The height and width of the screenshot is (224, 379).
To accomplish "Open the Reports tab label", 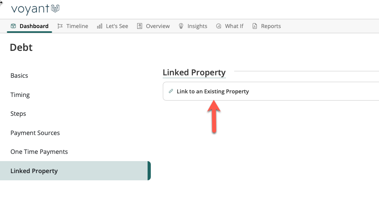I will (271, 26).
